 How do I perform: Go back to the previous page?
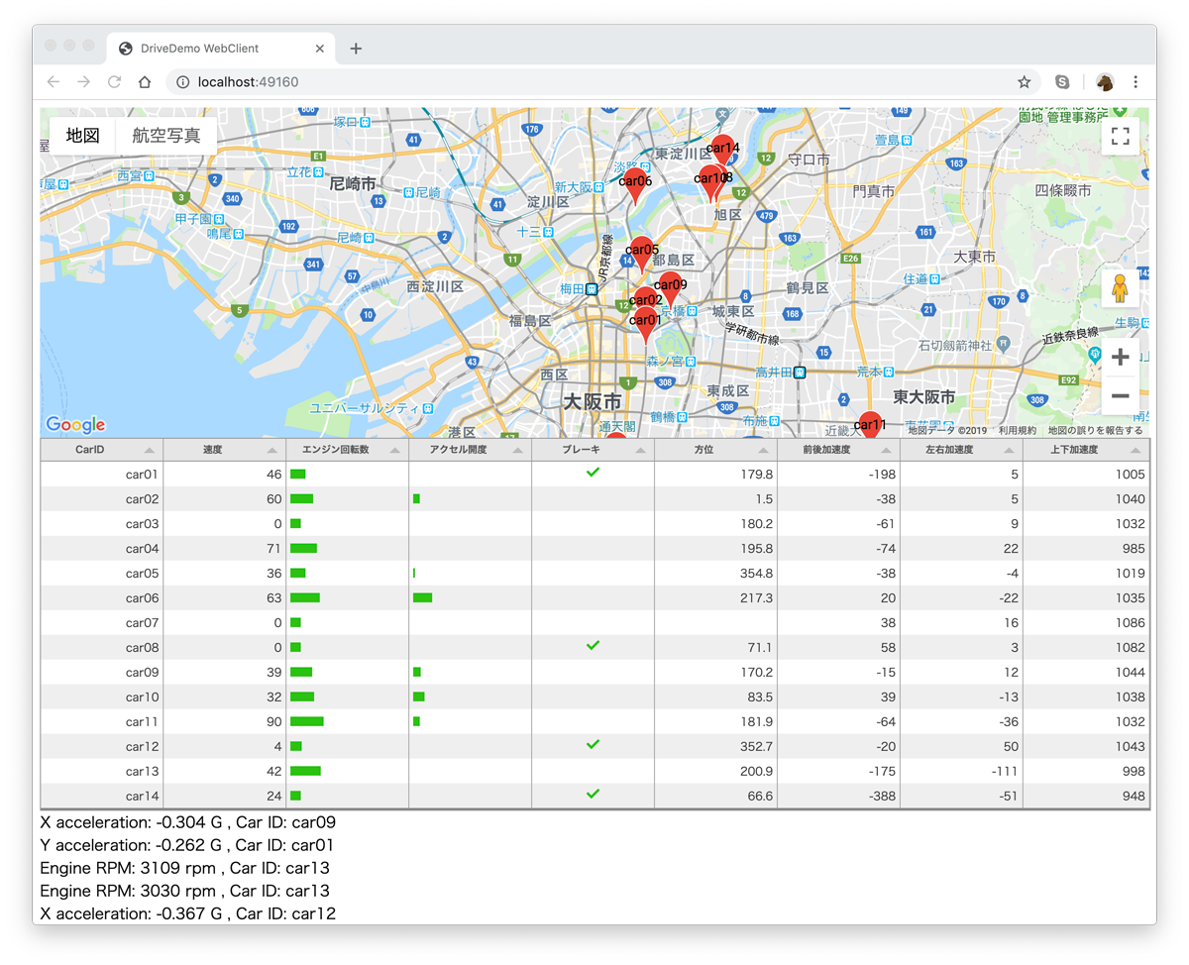(x=54, y=82)
